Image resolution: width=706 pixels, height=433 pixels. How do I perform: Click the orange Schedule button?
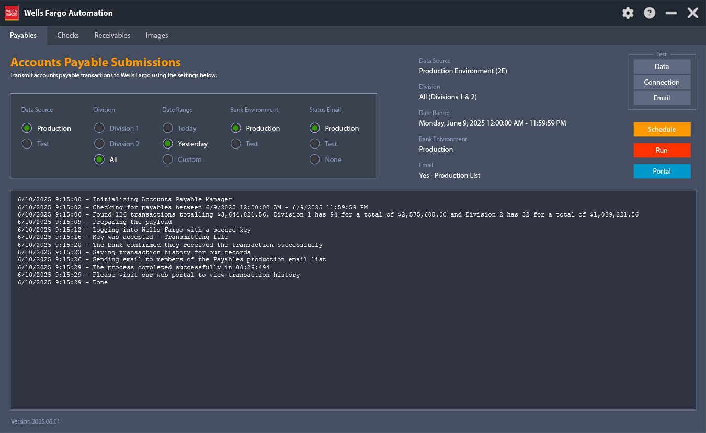662,129
